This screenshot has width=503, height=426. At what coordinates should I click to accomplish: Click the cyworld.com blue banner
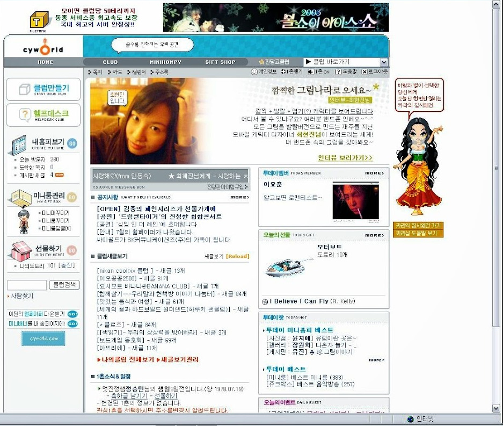43,338
